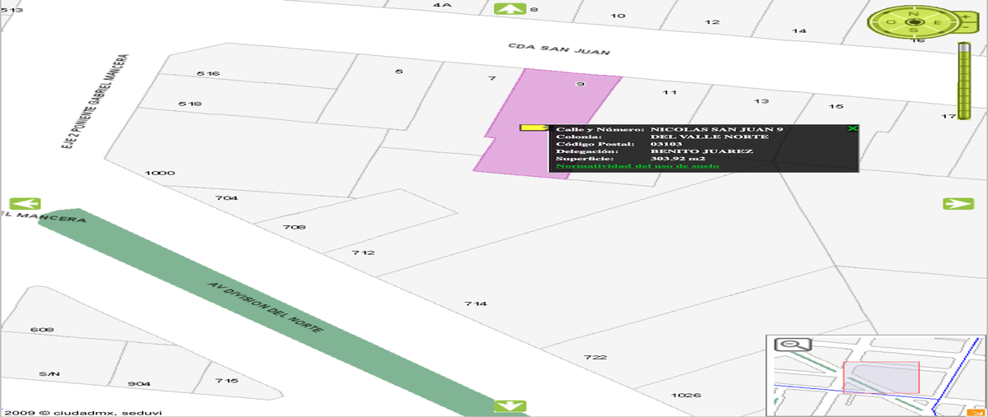
Task: Select parcel 513
Action: 12,10
